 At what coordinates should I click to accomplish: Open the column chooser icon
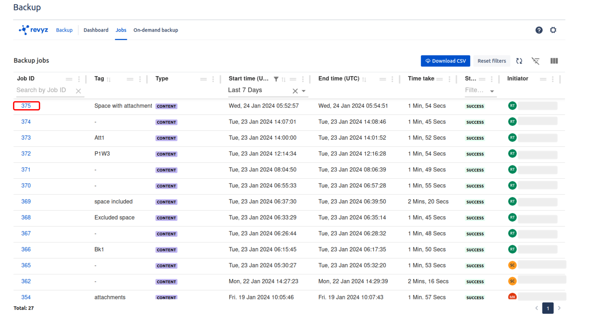tap(554, 61)
